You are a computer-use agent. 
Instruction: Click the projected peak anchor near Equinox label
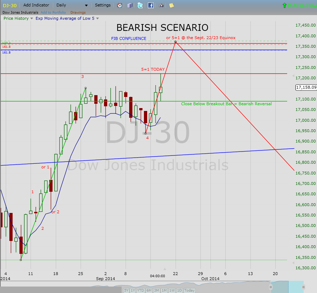(176, 42)
